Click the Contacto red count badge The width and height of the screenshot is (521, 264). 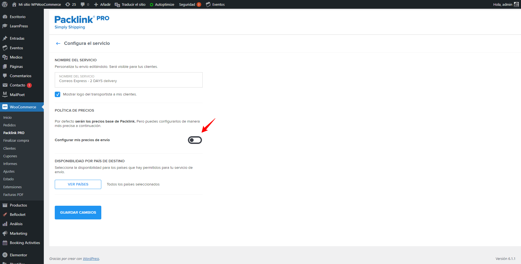[x=29, y=85]
